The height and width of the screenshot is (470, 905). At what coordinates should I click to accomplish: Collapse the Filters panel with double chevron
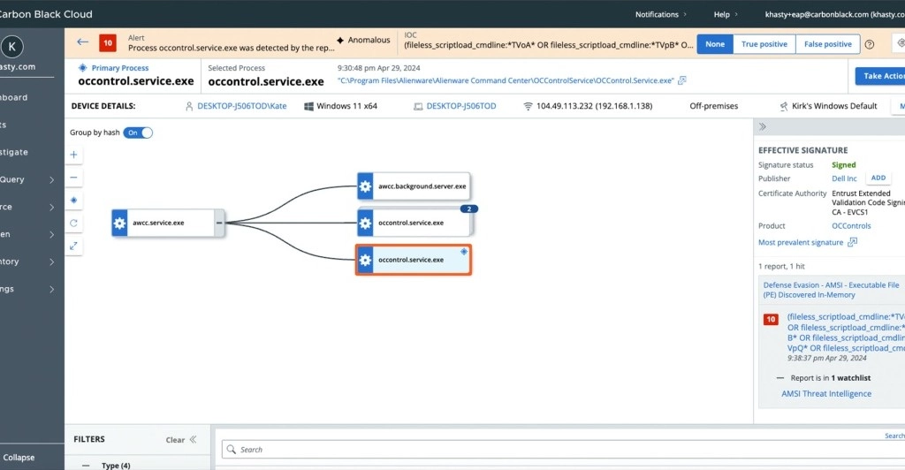[x=193, y=439]
